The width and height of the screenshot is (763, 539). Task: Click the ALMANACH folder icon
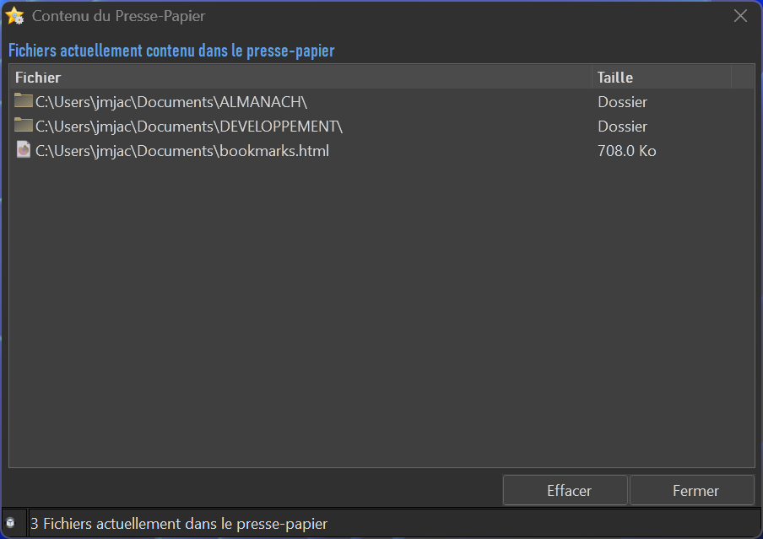pyautogui.click(x=24, y=101)
